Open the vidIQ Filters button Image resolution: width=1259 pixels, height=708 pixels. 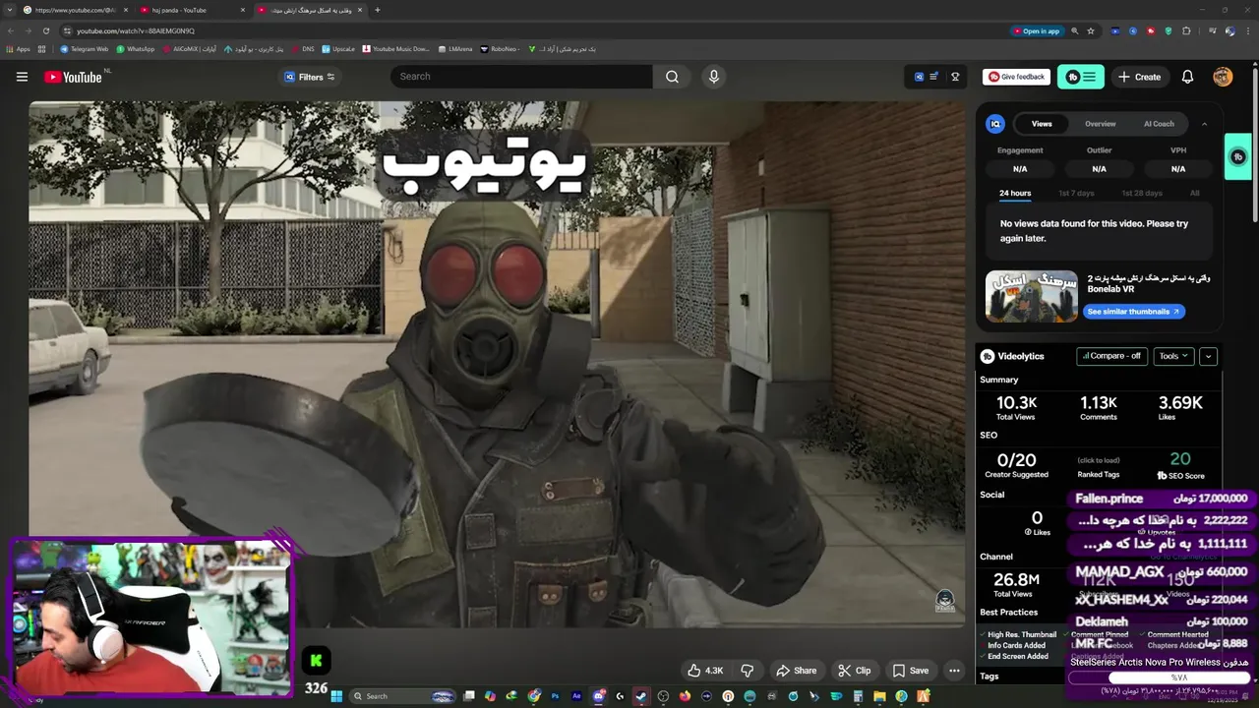pyautogui.click(x=310, y=77)
